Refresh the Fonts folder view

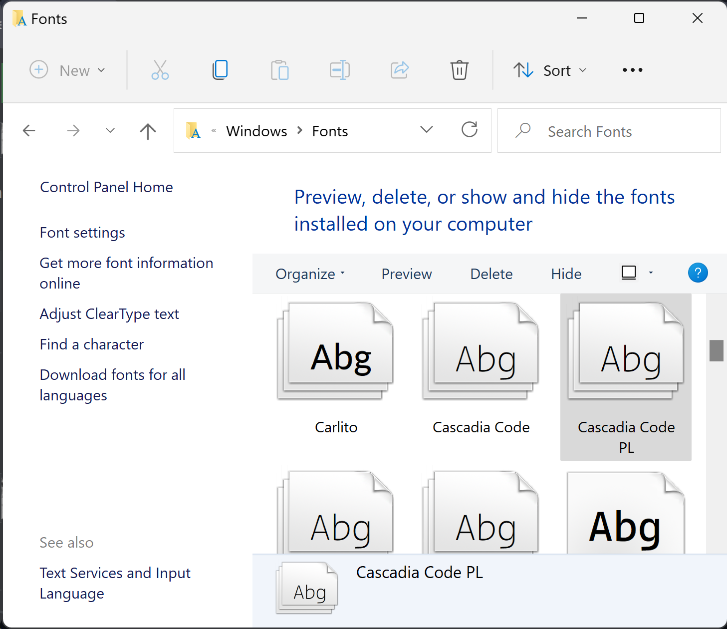[469, 130]
